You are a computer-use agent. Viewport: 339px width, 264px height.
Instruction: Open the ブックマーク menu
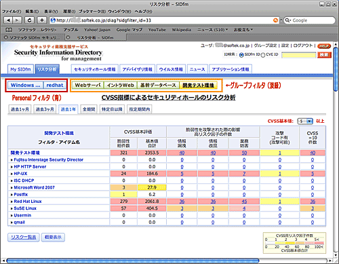pos(92,12)
